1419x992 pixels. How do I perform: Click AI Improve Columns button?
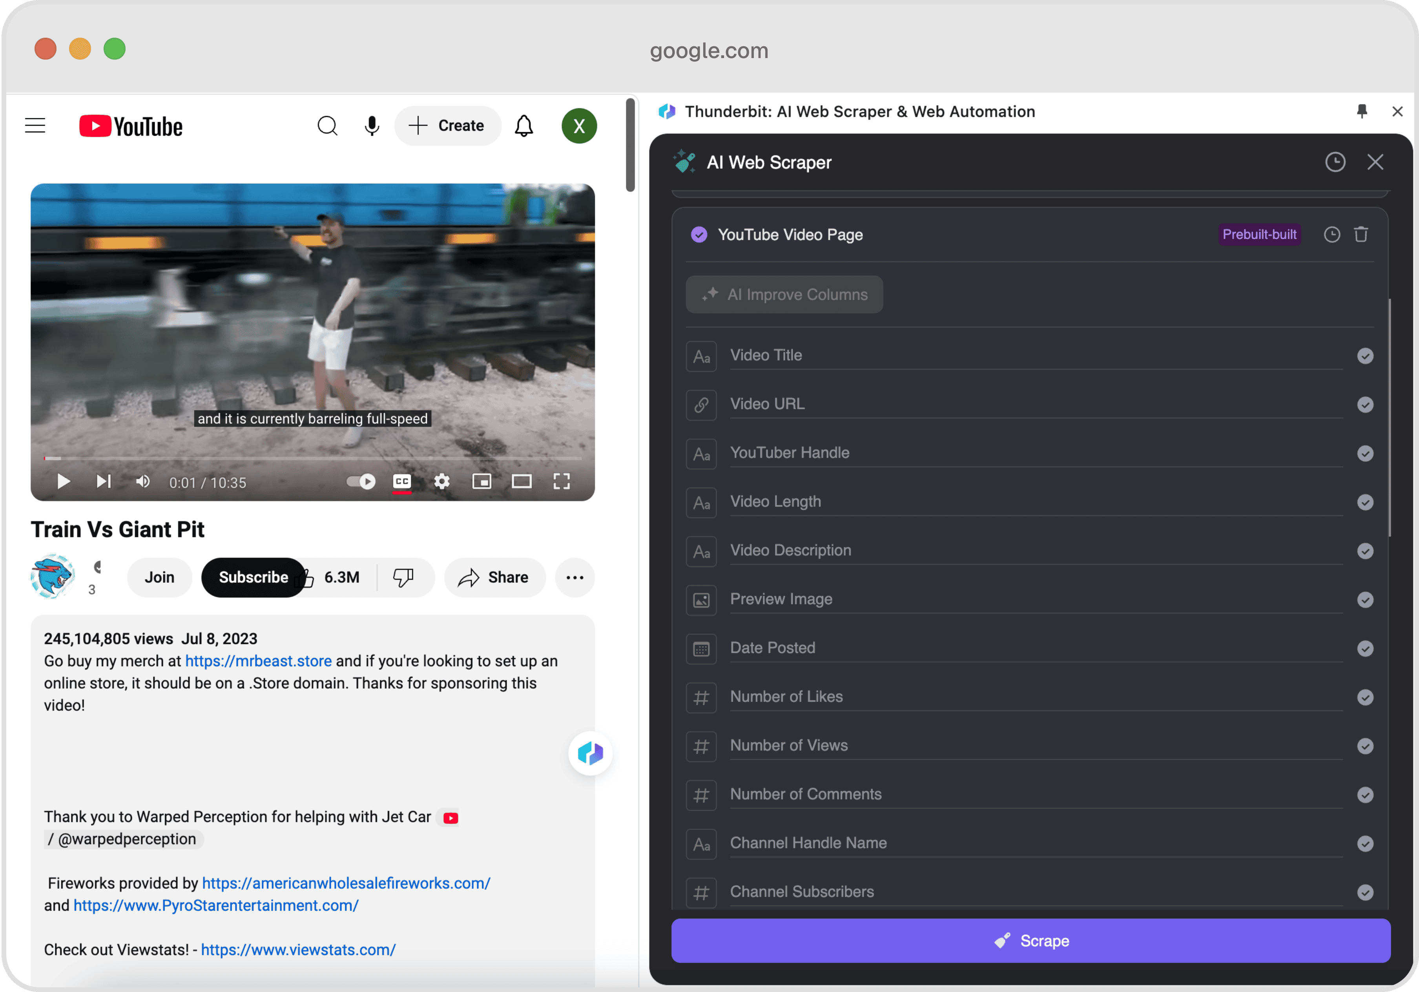pos(784,294)
